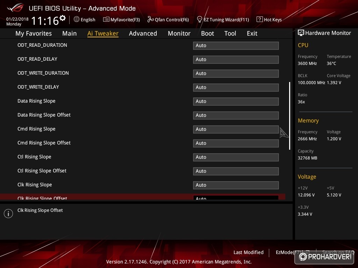Click the CPU frequency value 3600 MHz

click(x=307, y=64)
